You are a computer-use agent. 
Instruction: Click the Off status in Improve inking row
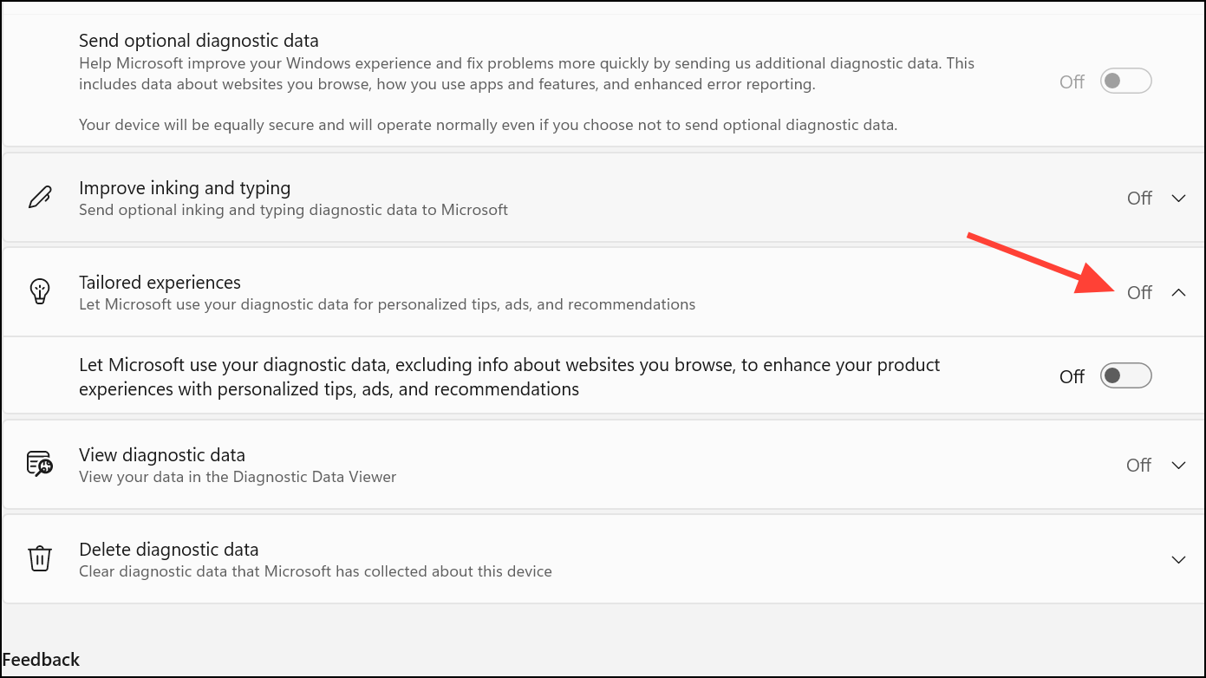(1139, 199)
